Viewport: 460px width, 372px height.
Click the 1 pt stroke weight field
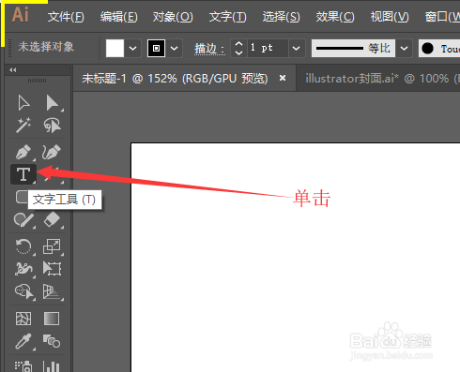268,48
